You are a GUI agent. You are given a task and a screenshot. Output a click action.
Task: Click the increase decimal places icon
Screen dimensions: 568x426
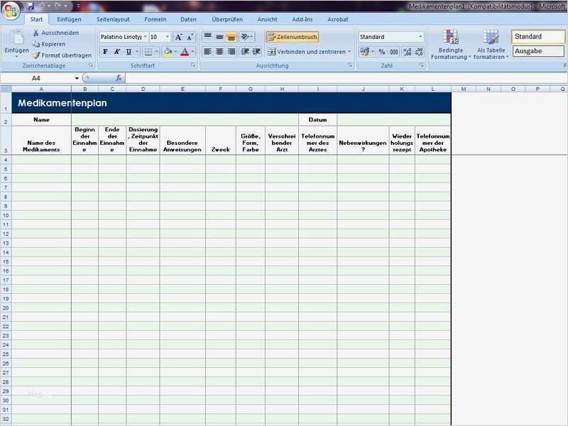tap(408, 52)
